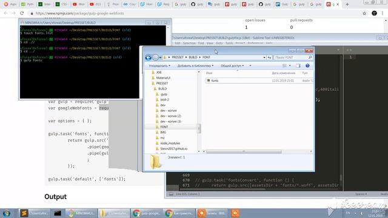
Task: Toggle the Explorer preview pane icon
Action: (x=298, y=66)
